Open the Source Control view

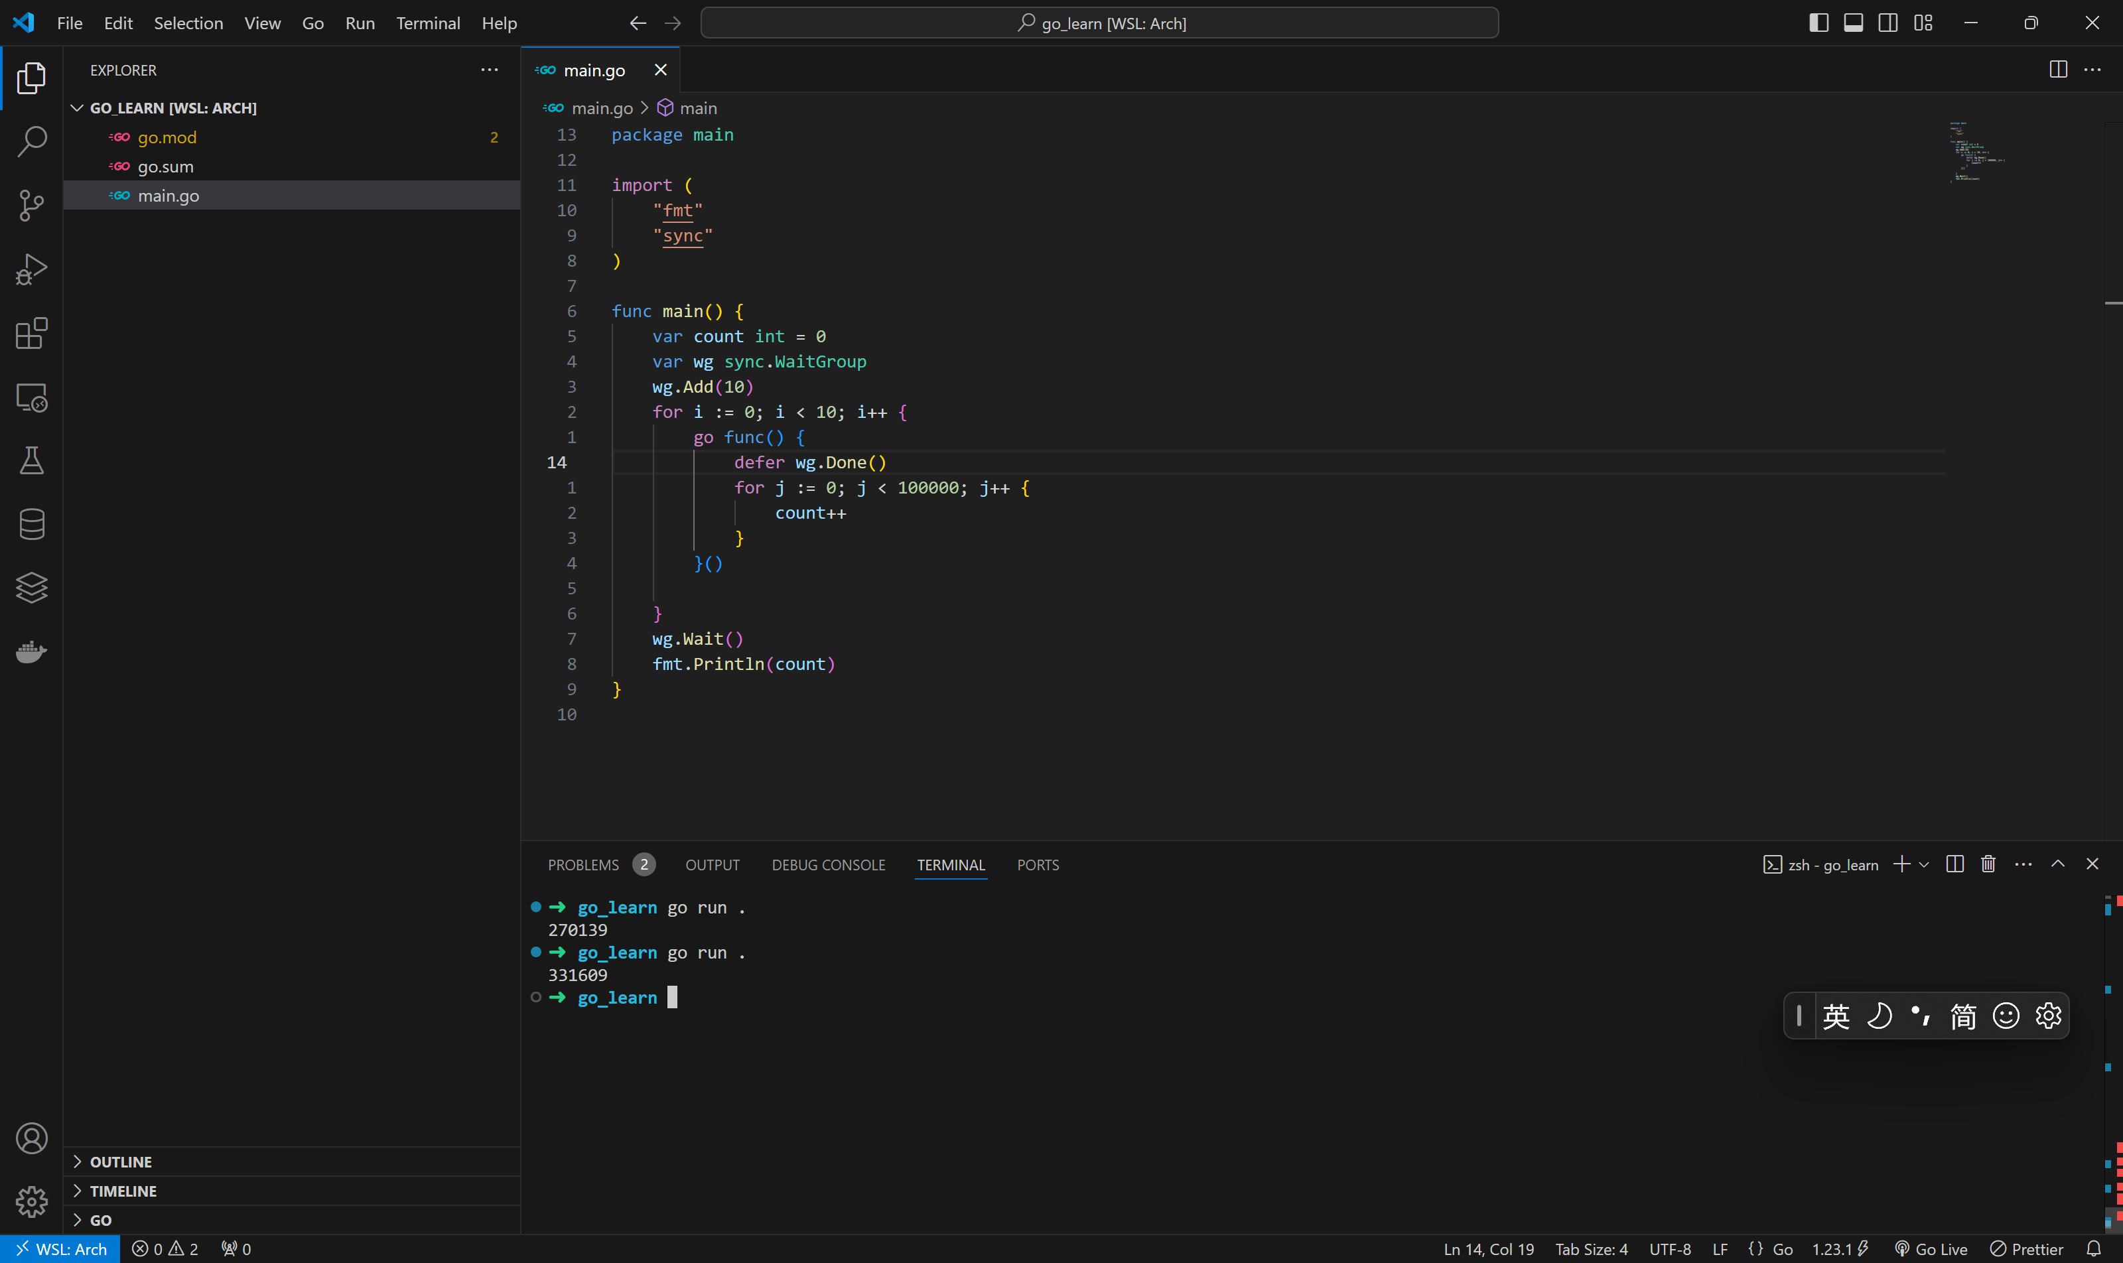point(31,205)
